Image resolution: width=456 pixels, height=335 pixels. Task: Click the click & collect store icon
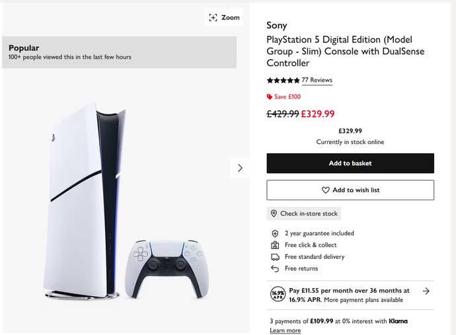click(275, 245)
